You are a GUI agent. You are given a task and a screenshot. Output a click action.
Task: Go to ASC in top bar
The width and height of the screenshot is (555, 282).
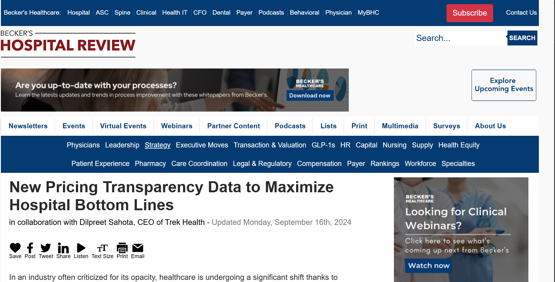tap(102, 13)
